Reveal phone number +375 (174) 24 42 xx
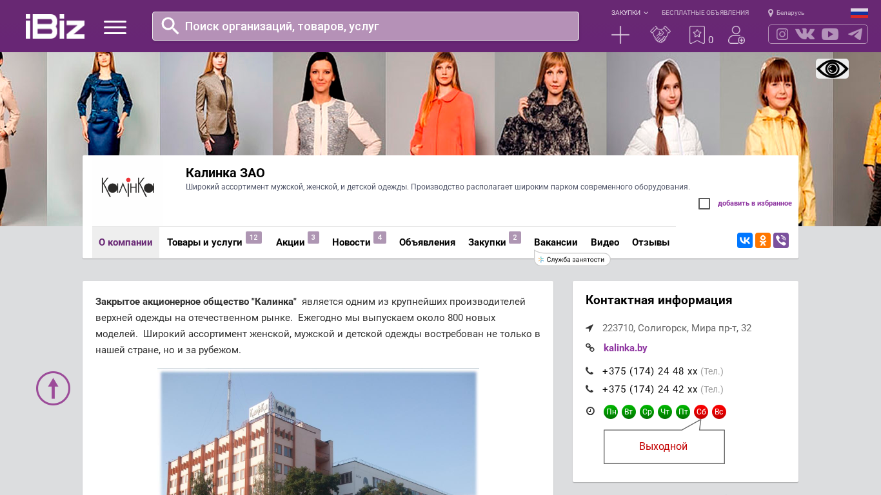This screenshot has width=881, height=495. click(x=650, y=389)
